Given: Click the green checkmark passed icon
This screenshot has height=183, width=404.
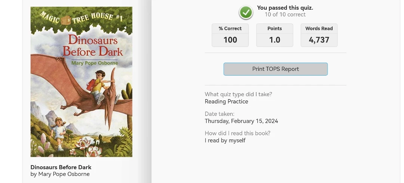Looking at the screenshot, I should tap(246, 12).
